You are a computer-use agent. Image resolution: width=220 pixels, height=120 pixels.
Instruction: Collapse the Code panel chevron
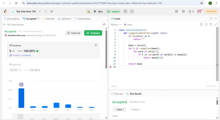point(216,19)
